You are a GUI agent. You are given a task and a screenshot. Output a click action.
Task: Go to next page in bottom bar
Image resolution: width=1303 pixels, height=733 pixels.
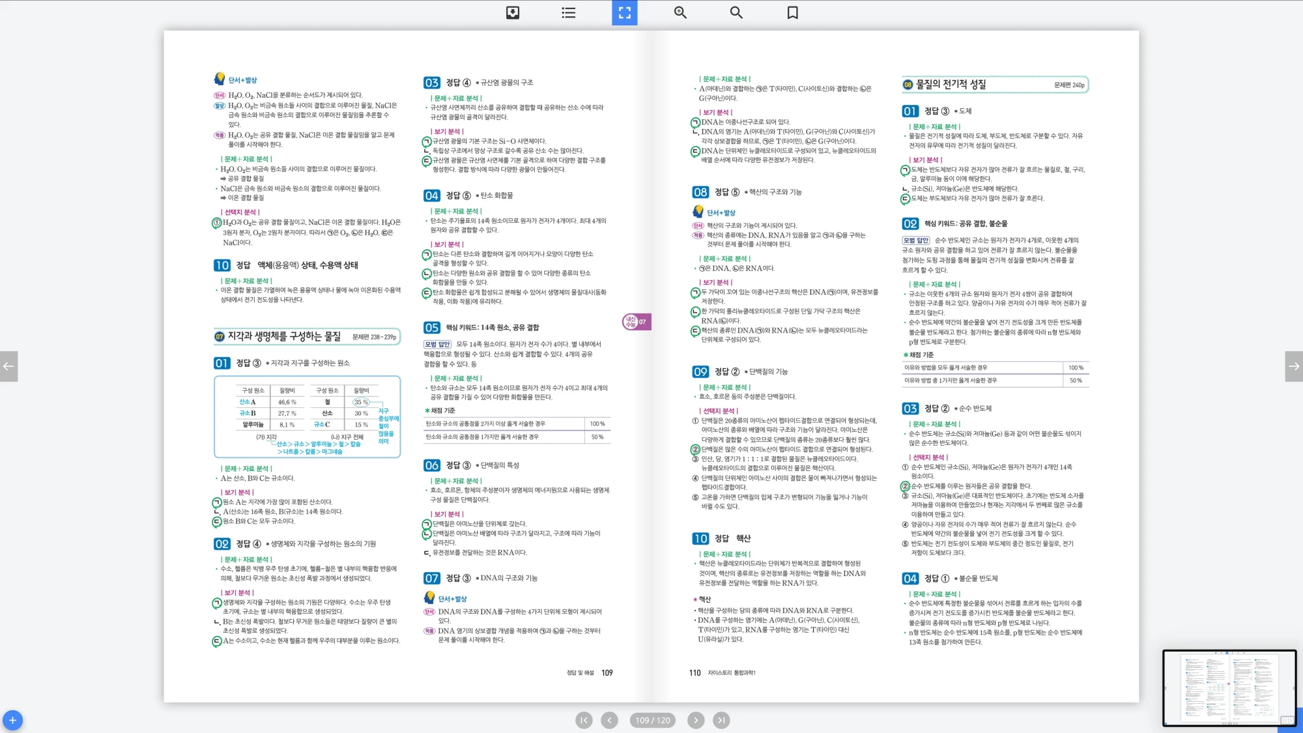click(696, 720)
